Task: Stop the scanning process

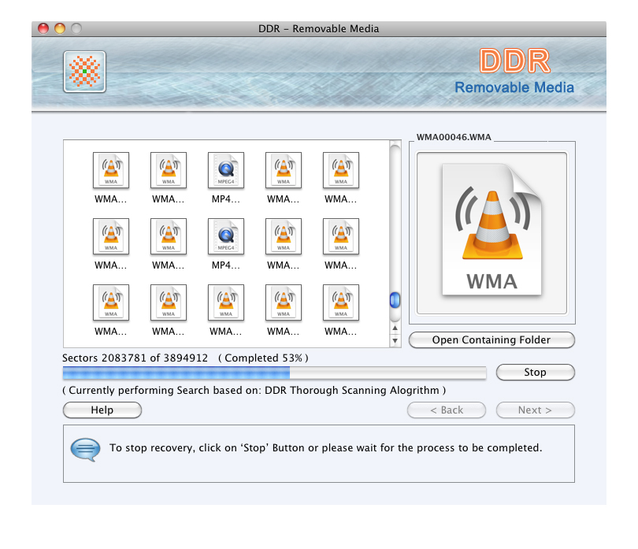Action: click(535, 372)
